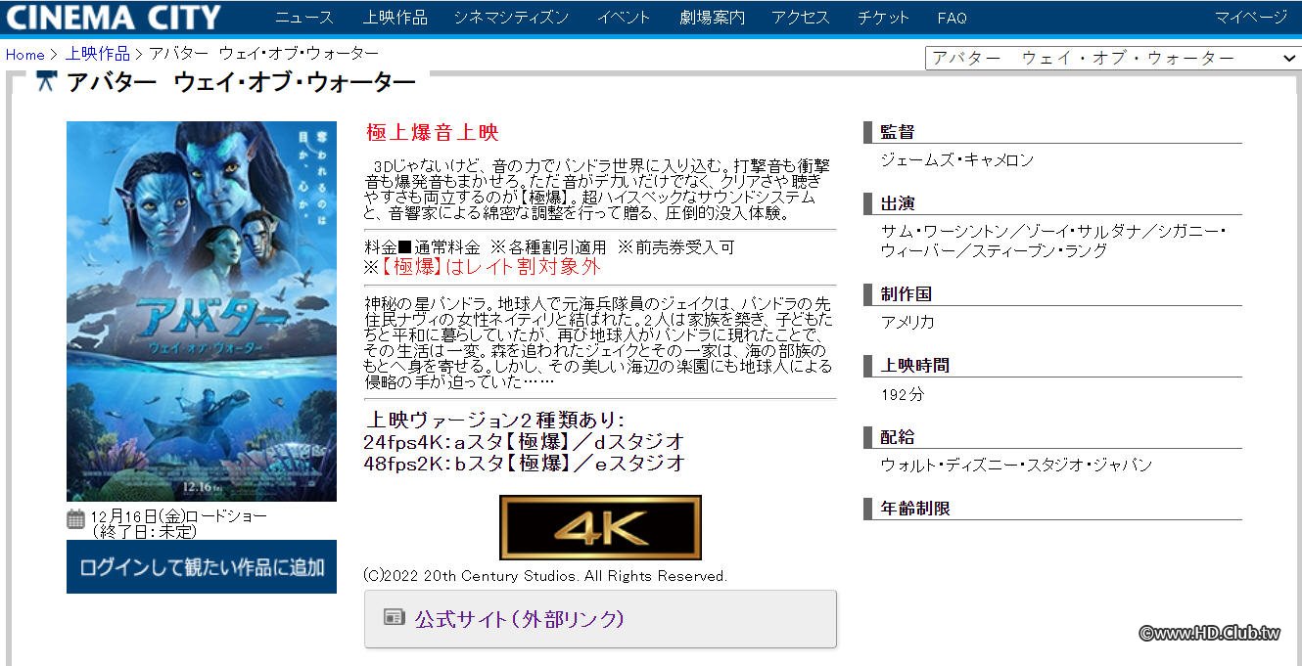Click the movie camera icon beside title
The height and width of the screenshot is (666, 1302).
tap(45, 82)
